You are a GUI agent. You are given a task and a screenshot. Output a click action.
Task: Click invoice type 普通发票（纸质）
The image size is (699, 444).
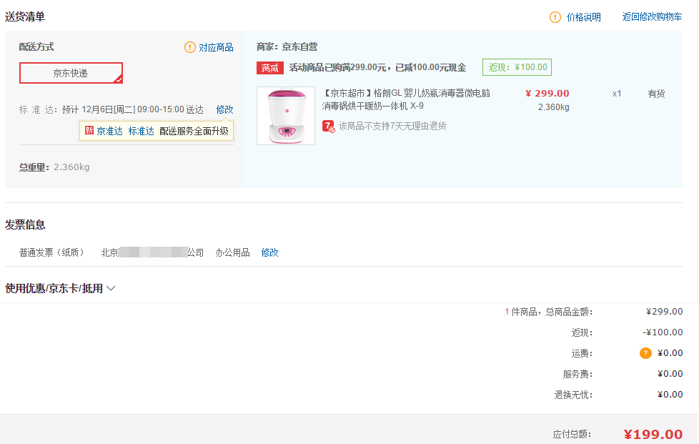tap(51, 253)
